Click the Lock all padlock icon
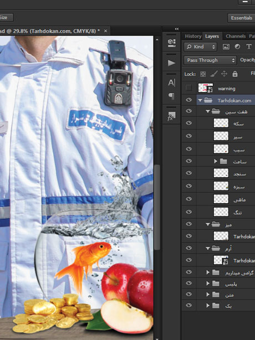The width and height of the screenshot is (255, 340). coord(235,74)
